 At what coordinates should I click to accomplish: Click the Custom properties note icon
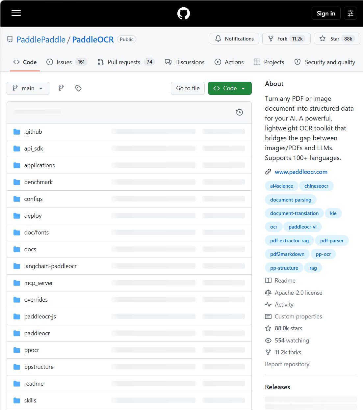[x=268, y=316]
